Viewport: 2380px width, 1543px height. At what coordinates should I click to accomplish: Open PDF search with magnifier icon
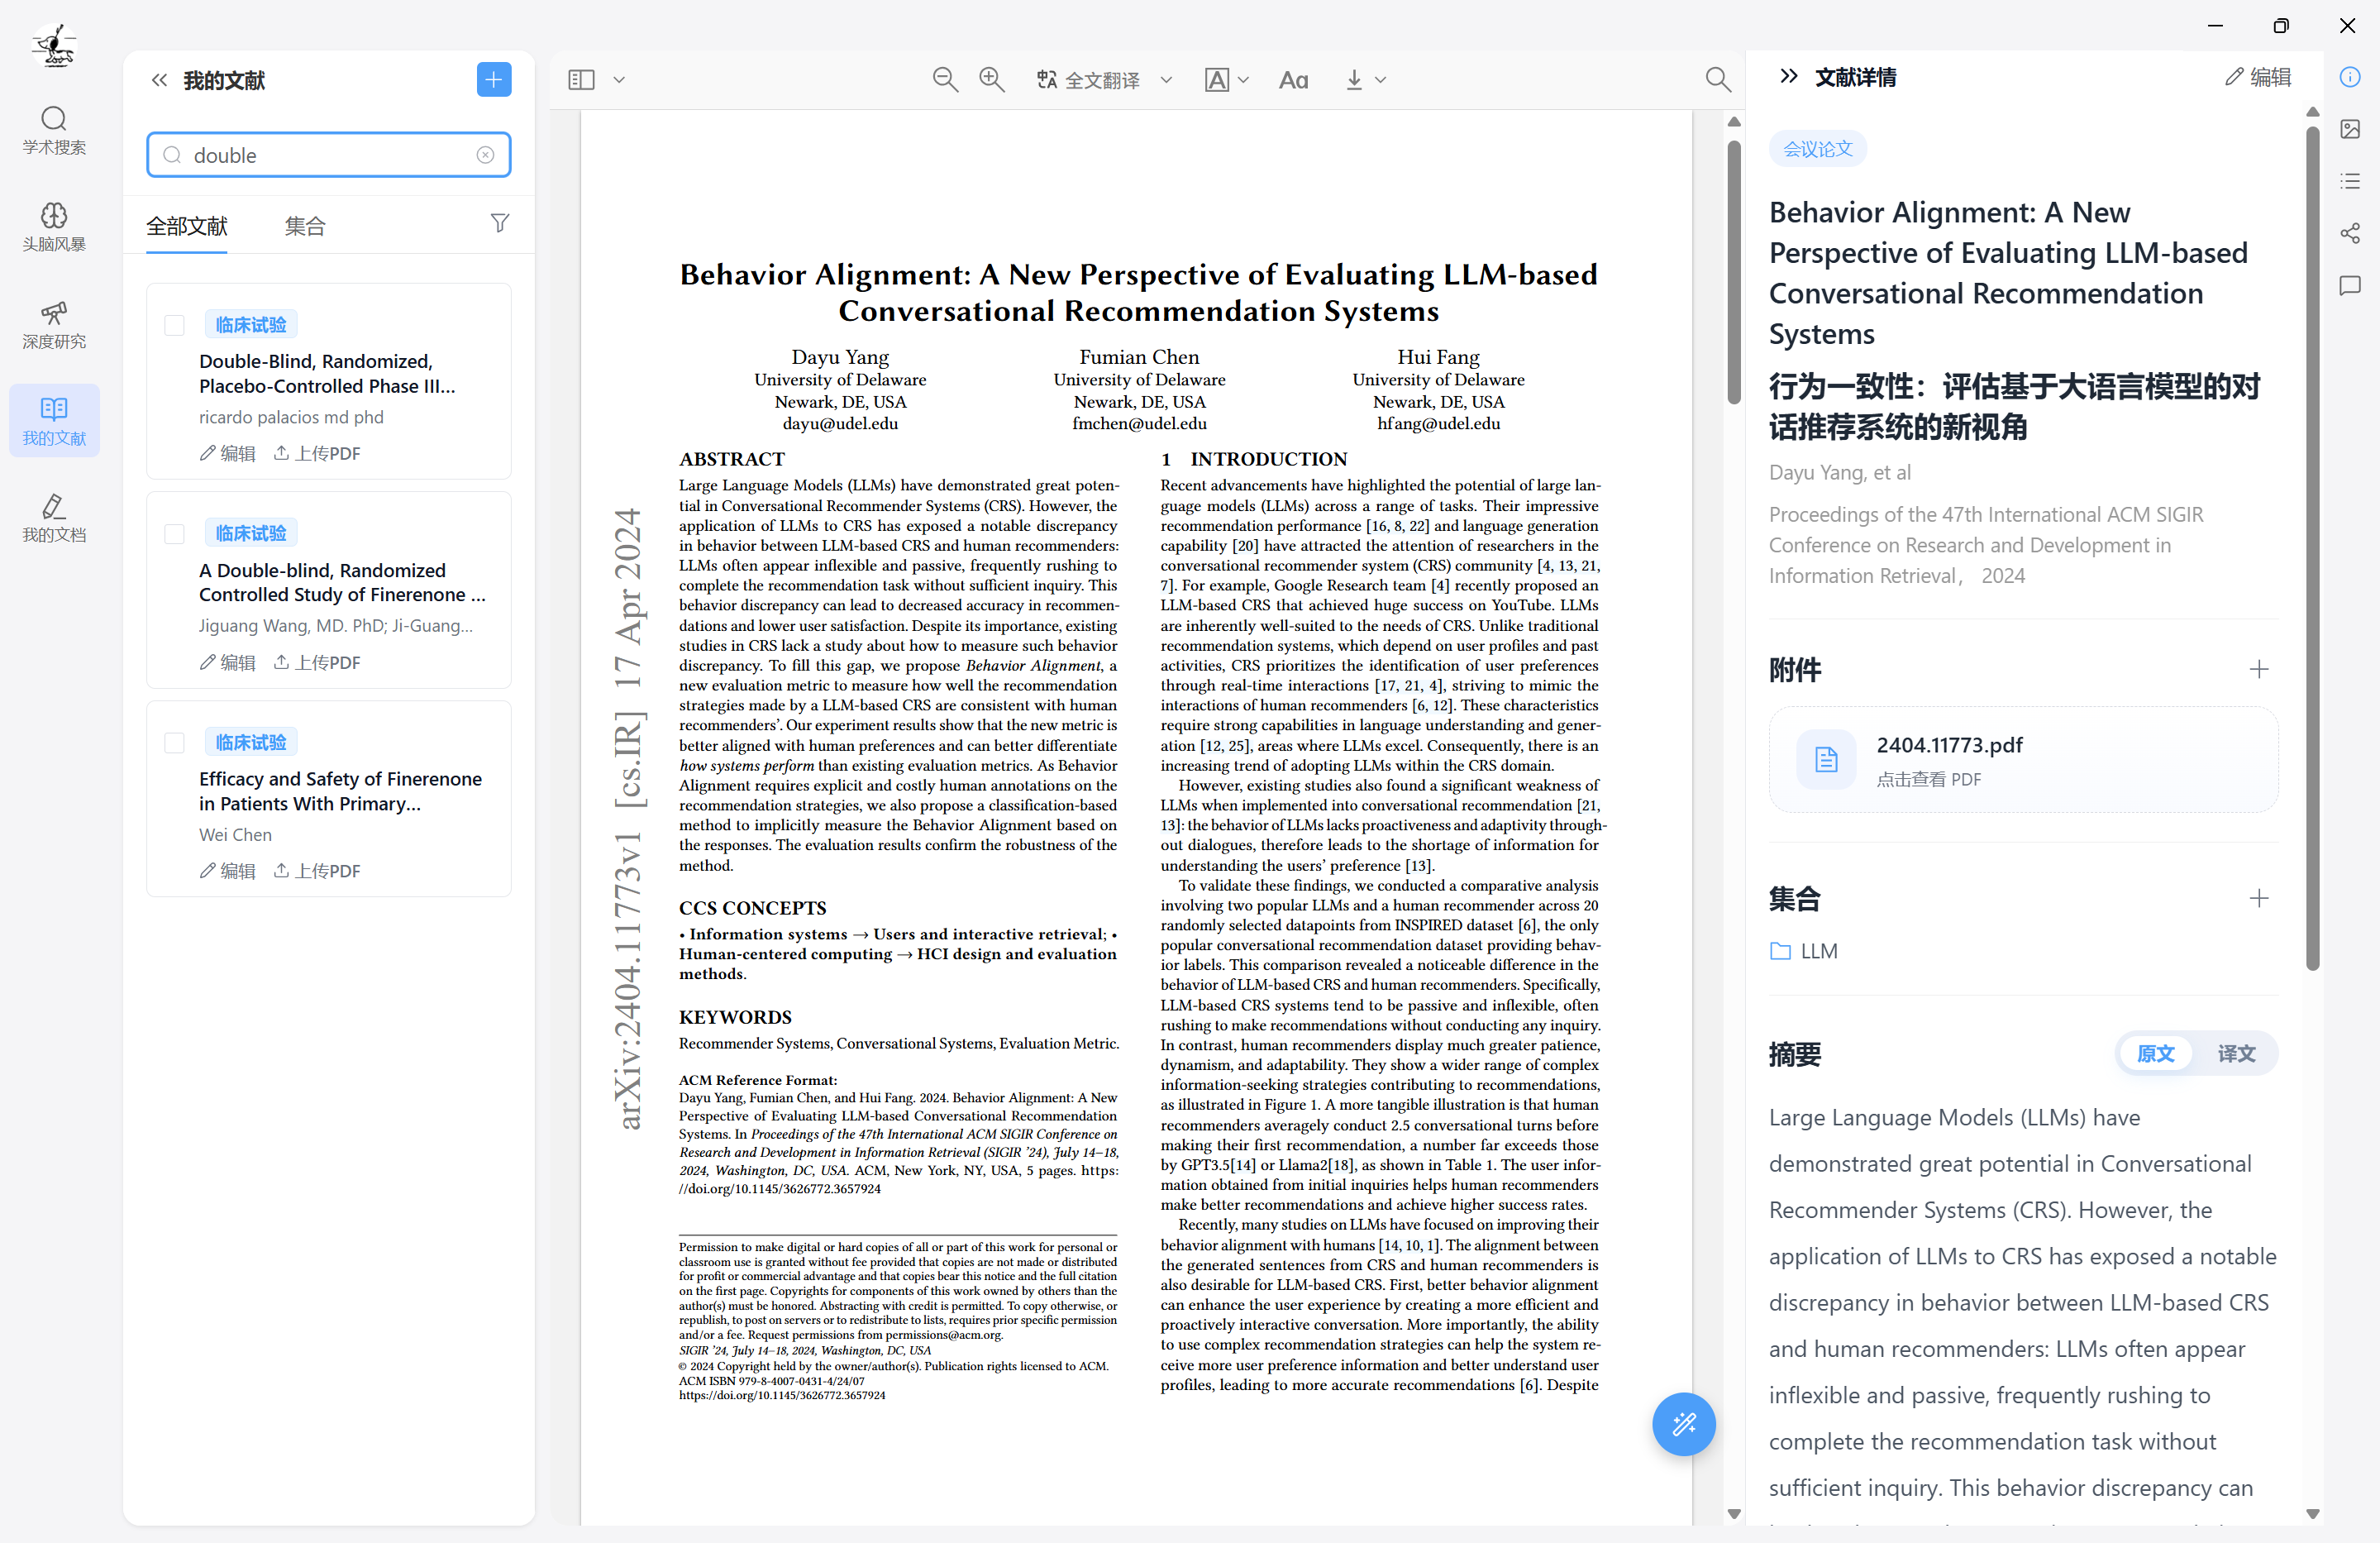click(1717, 79)
